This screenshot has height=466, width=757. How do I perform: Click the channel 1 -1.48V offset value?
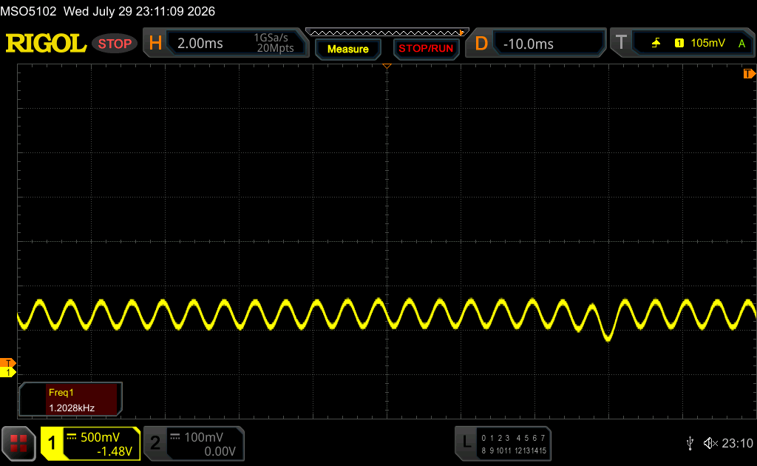[115, 451]
